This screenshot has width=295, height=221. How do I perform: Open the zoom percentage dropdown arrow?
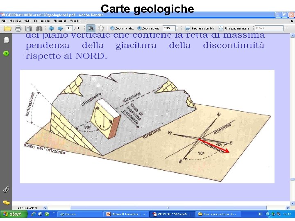(x=177, y=28)
